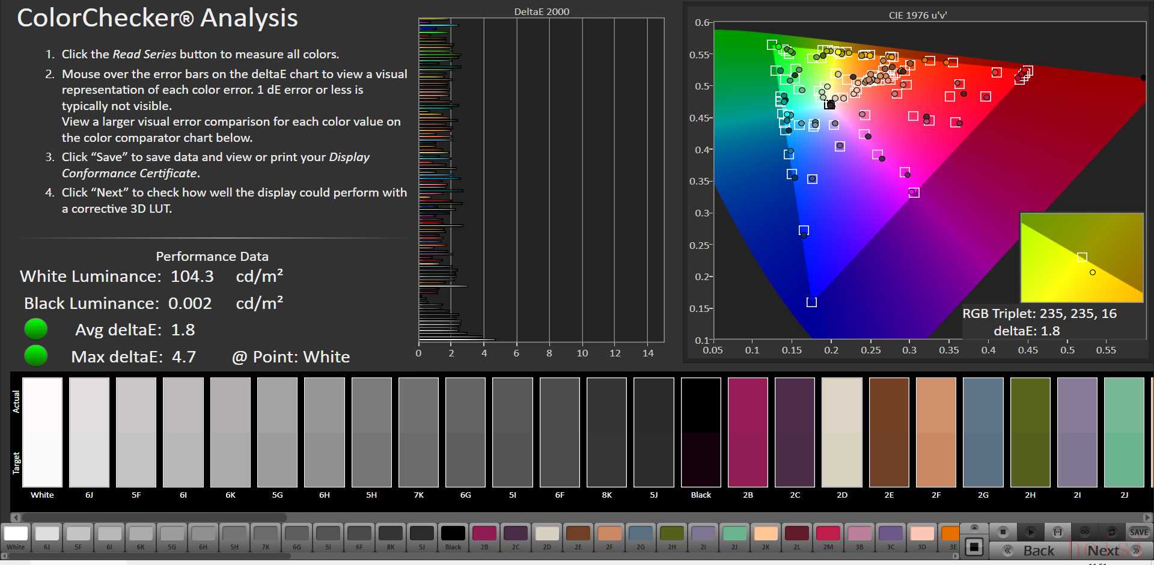Image resolution: width=1154 pixels, height=565 pixels.
Task: Toggle the continuous read infinity icon
Action: tap(1085, 532)
